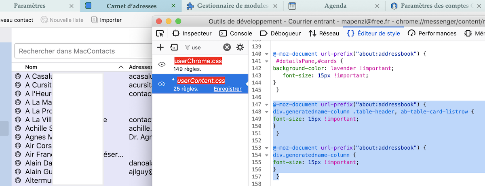Activate the element picker icon in devtools

point(160,33)
